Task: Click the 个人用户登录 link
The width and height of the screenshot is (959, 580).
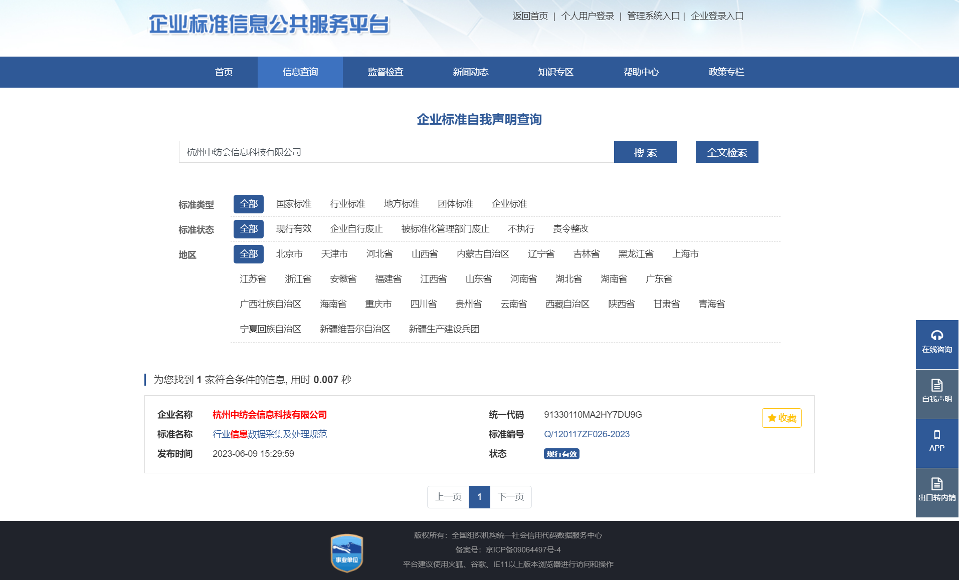Action: coord(588,16)
